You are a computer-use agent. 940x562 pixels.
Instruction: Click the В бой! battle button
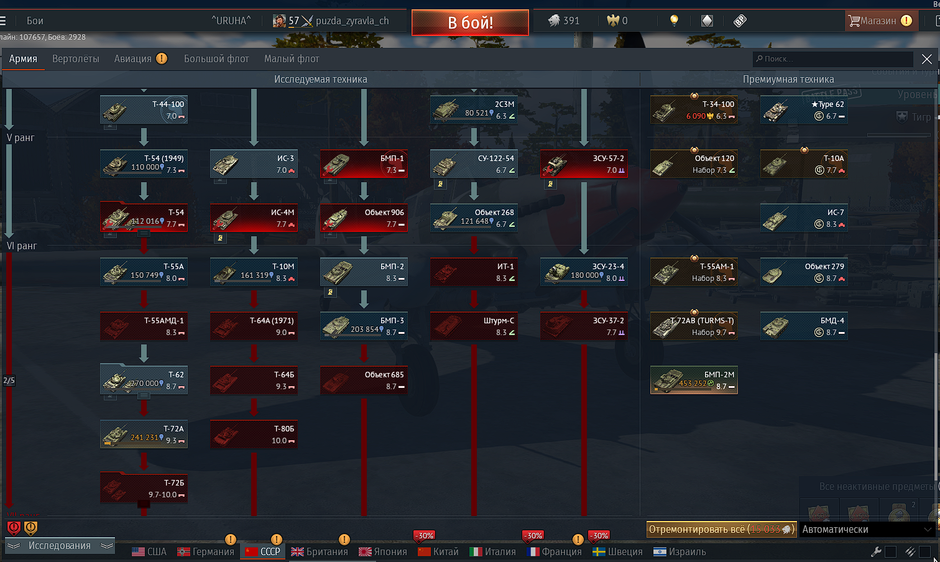click(470, 22)
